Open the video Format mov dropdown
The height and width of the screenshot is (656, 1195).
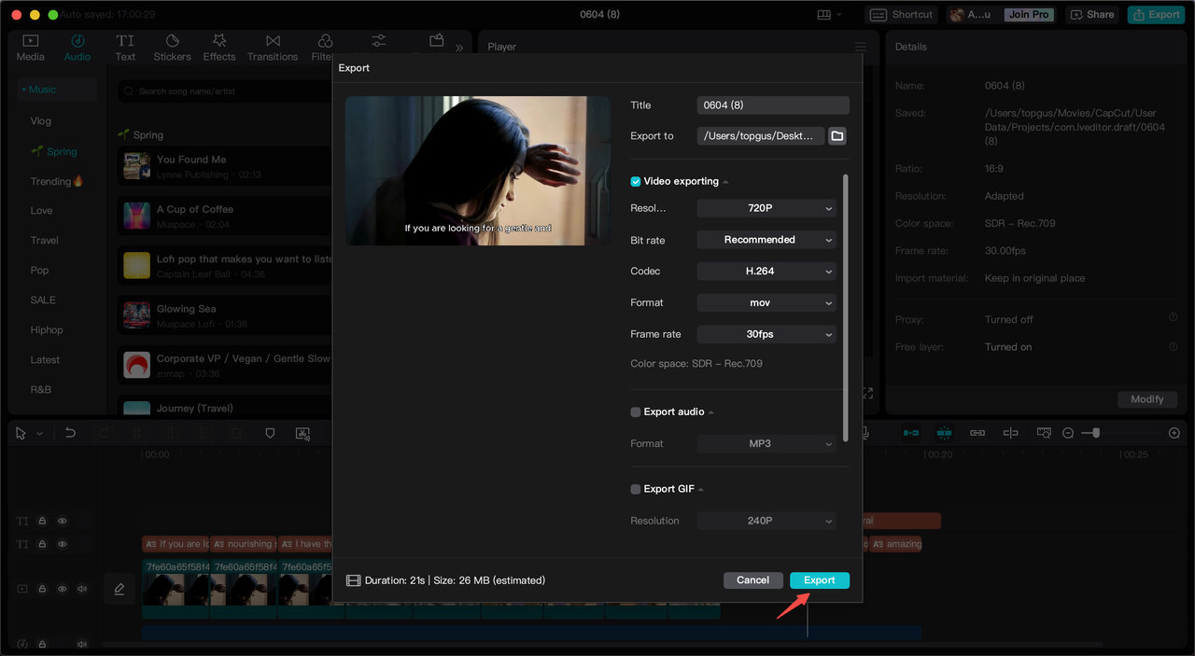point(766,302)
